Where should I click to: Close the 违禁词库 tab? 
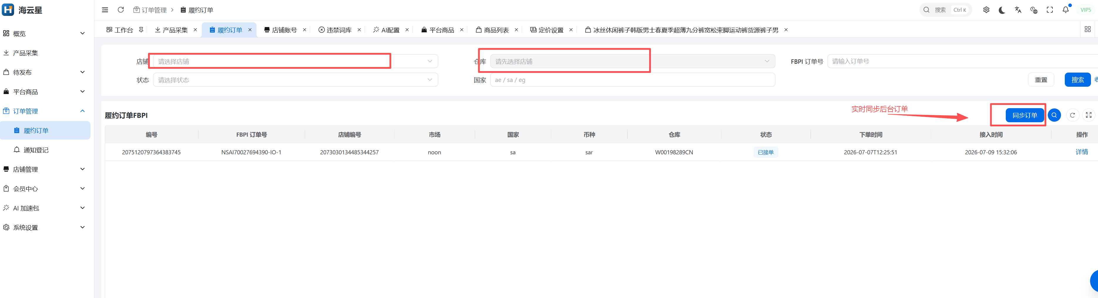[x=359, y=30]
